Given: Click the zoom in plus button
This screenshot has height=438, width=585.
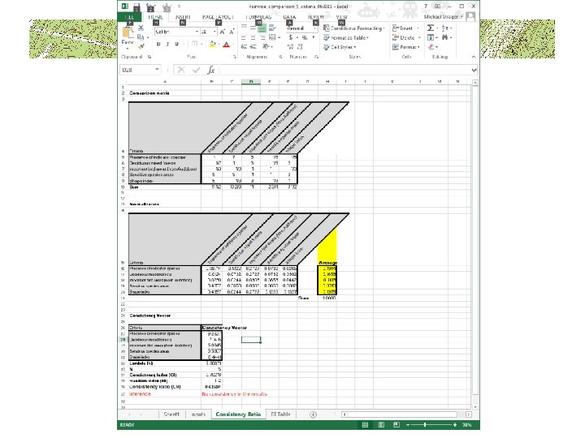Looking at the screenshot, I should [455, 424].
